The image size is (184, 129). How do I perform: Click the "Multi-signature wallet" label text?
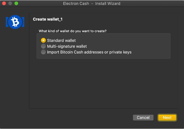(x=67, y=46)
